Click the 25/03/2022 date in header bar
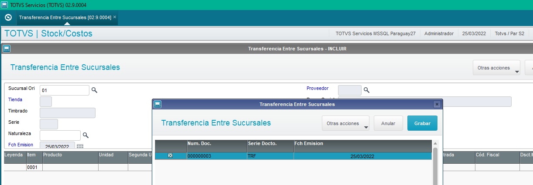The width and height of the screenshot is (533, 185). point(474,33)
